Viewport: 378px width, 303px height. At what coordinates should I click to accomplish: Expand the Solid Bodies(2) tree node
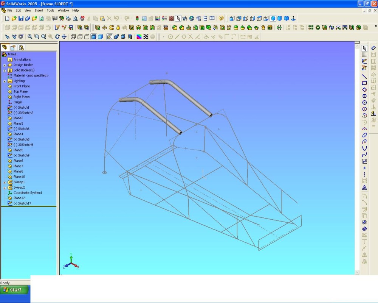(x=5, y=70)
